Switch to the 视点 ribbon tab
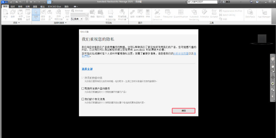 (13, 6)
